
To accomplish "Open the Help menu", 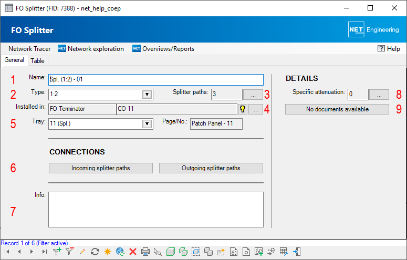I will tap(389, 49).
